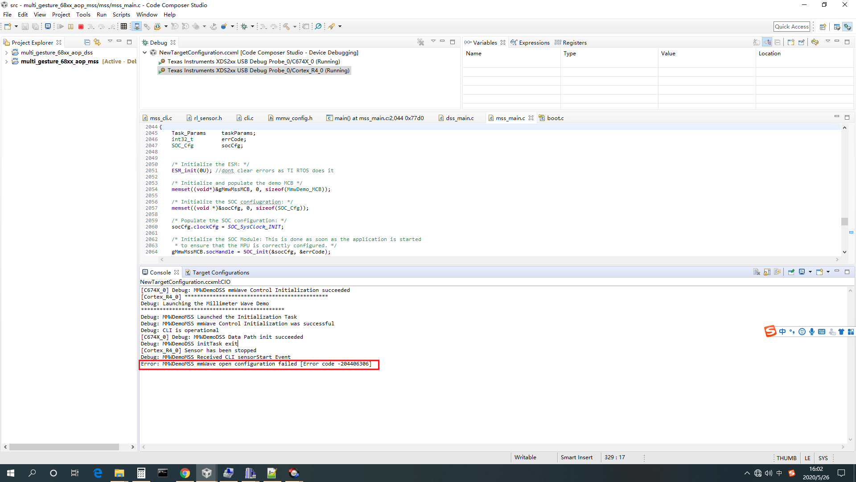
Task: Open the Load Program dropdown arrow
Action: pyautogui.click(x=166, y=26)
